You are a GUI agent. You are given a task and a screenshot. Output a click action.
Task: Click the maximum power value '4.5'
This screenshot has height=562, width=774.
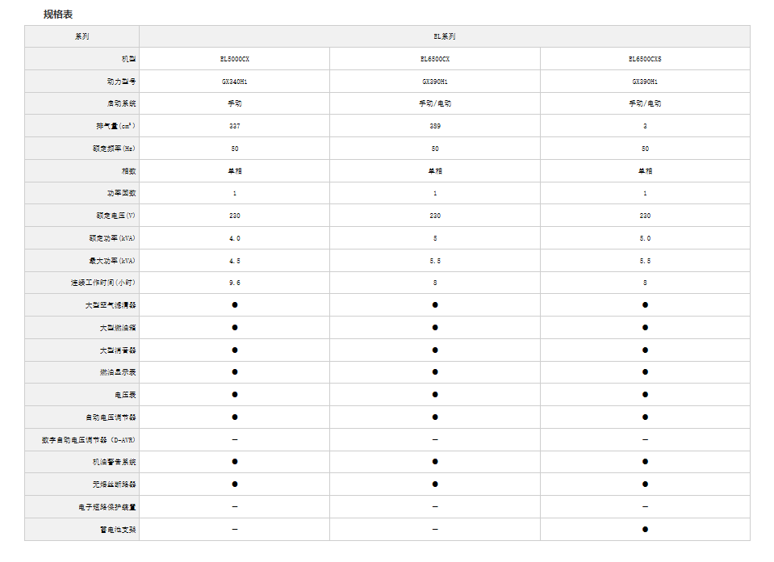coord(235,261)
